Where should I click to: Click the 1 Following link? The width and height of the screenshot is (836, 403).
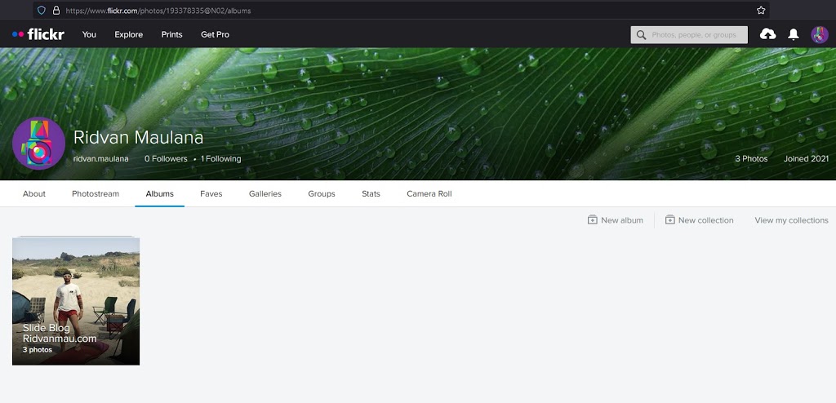click(220, 159)
